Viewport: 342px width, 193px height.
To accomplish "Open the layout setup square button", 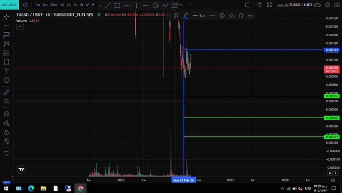I will point(248,5).
